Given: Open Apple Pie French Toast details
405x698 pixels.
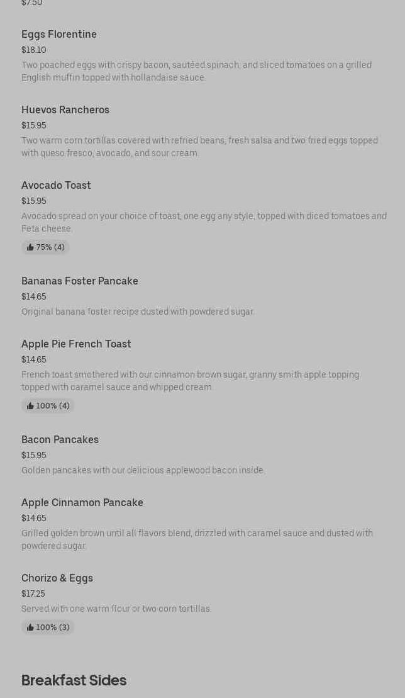Looking at the screenshot, I should tap(76, 344).
